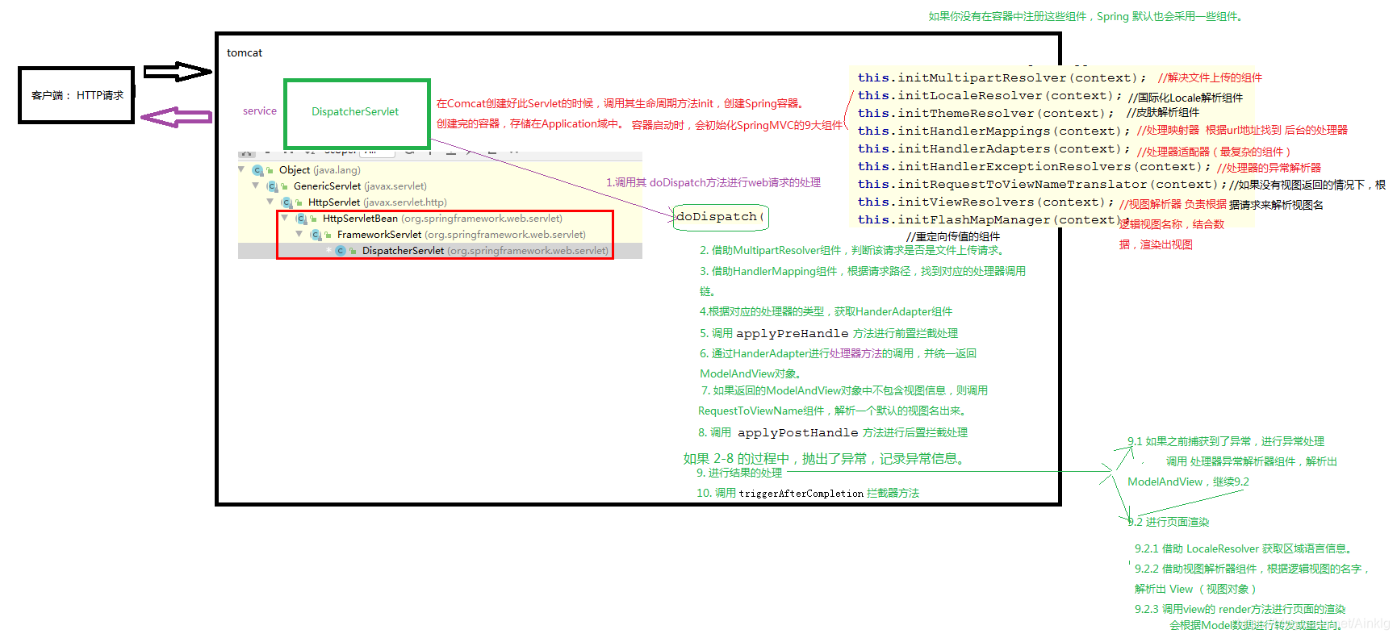Click the doDispatch( method box
The width and height of the screenshot is (1397, 638).
720,217
